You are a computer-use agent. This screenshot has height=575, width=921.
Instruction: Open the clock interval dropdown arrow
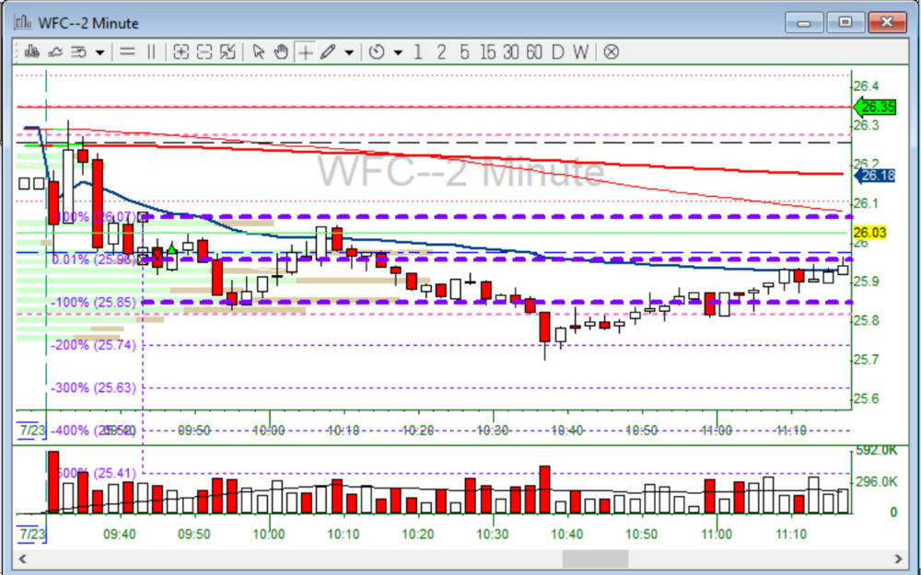(x=398, y=52)
